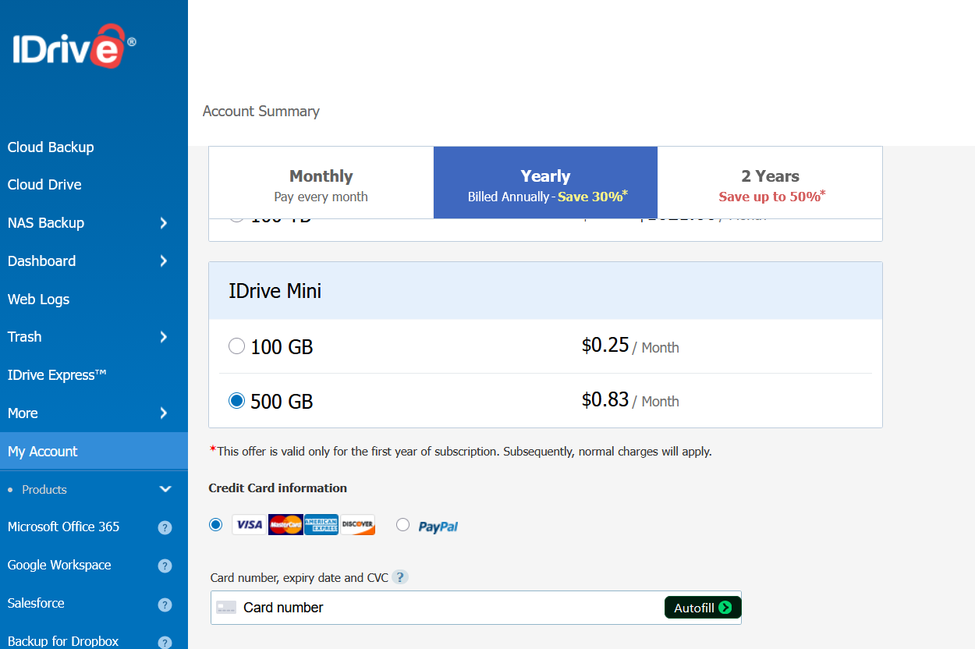Screen dimensions: 975x649
Task: Click the Autofill button
Action: pyautogui.click(x=703, y=608)
